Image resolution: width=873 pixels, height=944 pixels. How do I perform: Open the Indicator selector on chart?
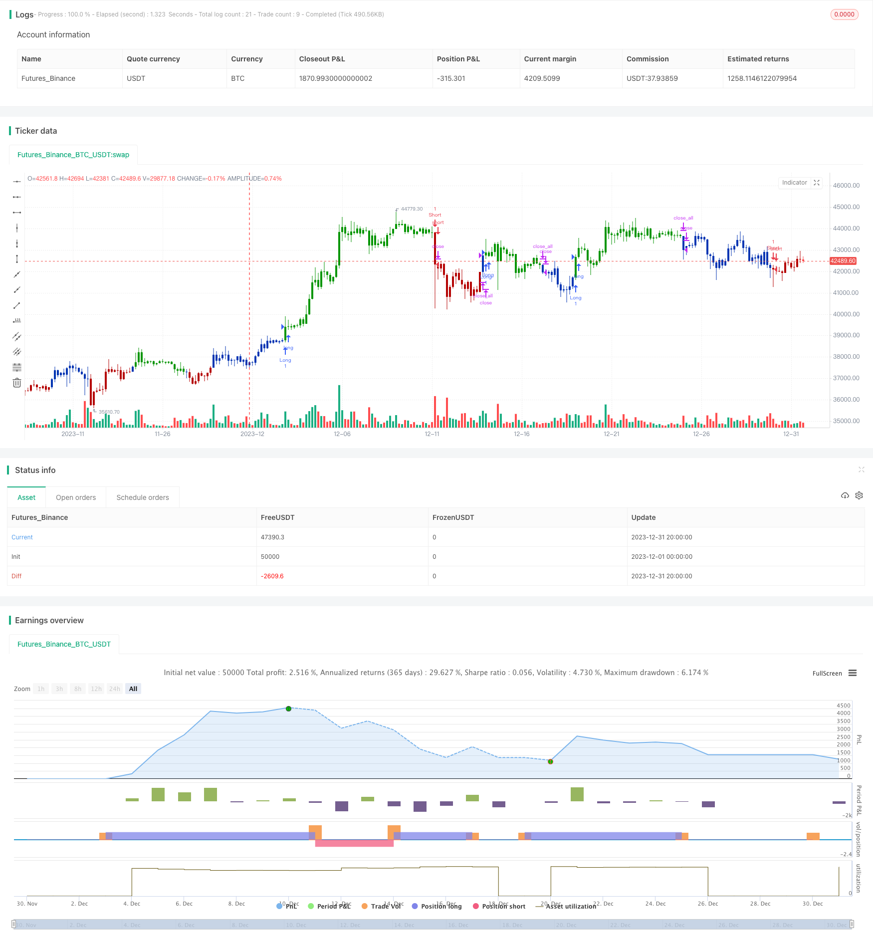coord(794,183)
